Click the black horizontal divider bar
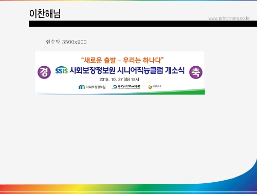This screenshot has height=194, width=257. [x=143, y=24]
